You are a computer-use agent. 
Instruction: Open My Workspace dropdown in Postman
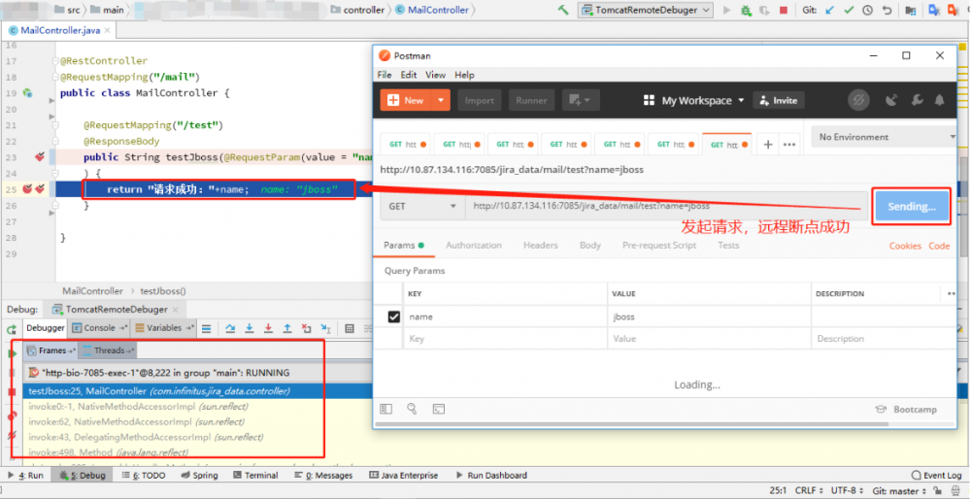(x=693, y=100)
